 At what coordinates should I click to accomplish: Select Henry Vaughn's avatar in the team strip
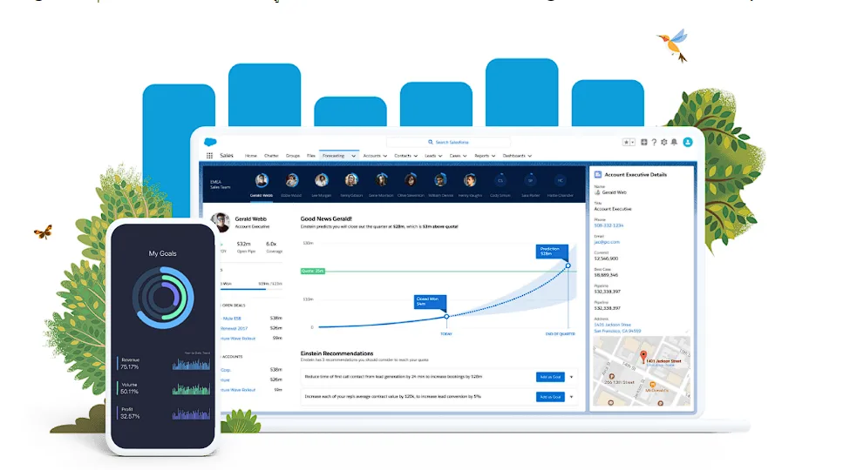470,180
